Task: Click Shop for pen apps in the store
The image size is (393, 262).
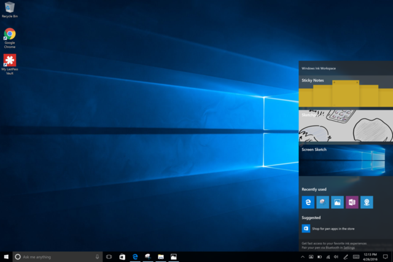Action: pos(333,228)
